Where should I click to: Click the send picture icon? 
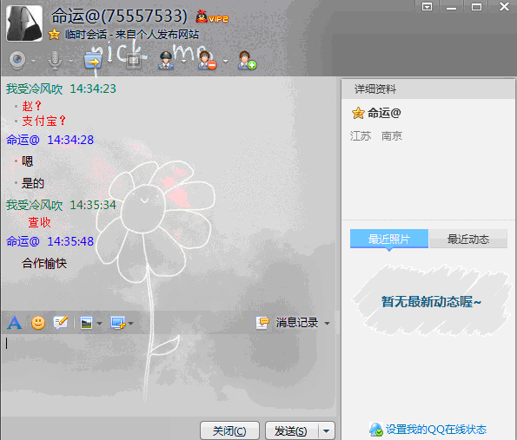[x=86, y=323]
